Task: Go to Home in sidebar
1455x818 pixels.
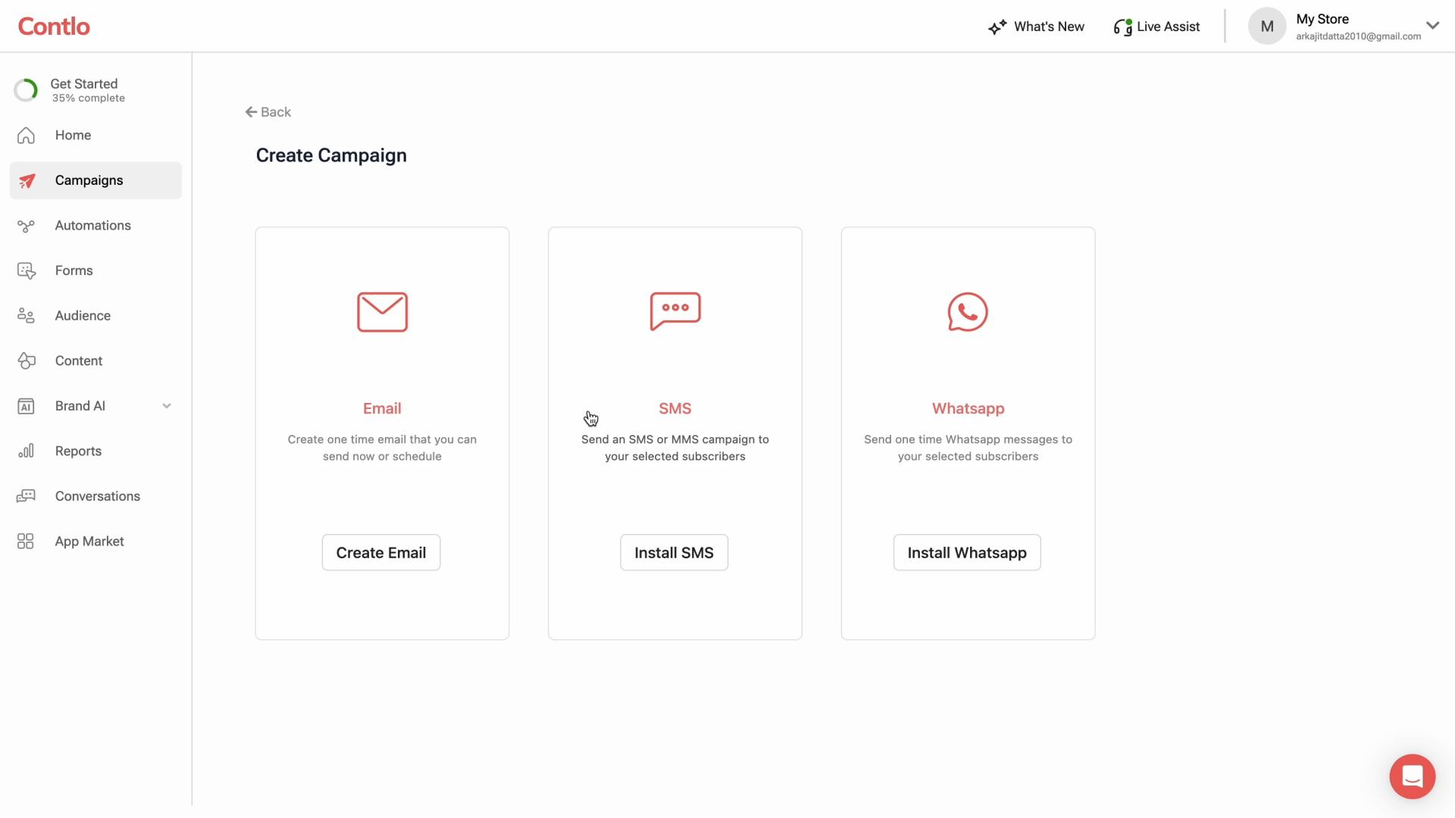Action: 95,136
